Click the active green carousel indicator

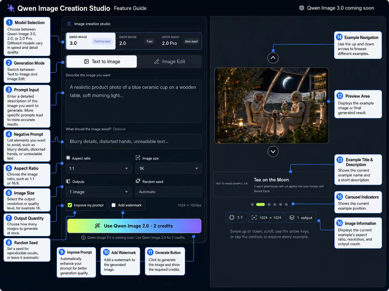click(x=260, y=204)
